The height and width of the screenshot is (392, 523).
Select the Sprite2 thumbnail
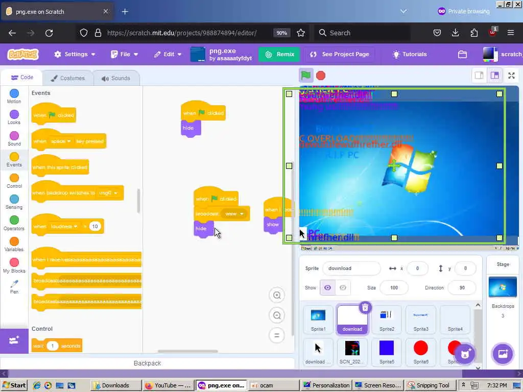coord(387,320)
